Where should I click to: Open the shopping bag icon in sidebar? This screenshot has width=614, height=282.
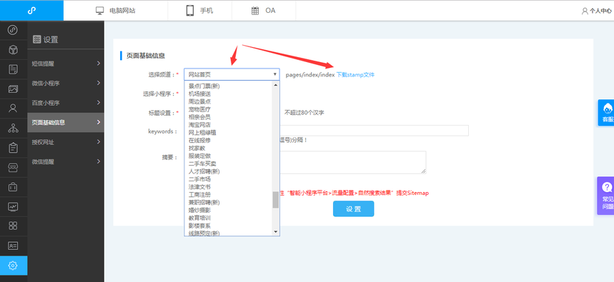coord(13,186)
